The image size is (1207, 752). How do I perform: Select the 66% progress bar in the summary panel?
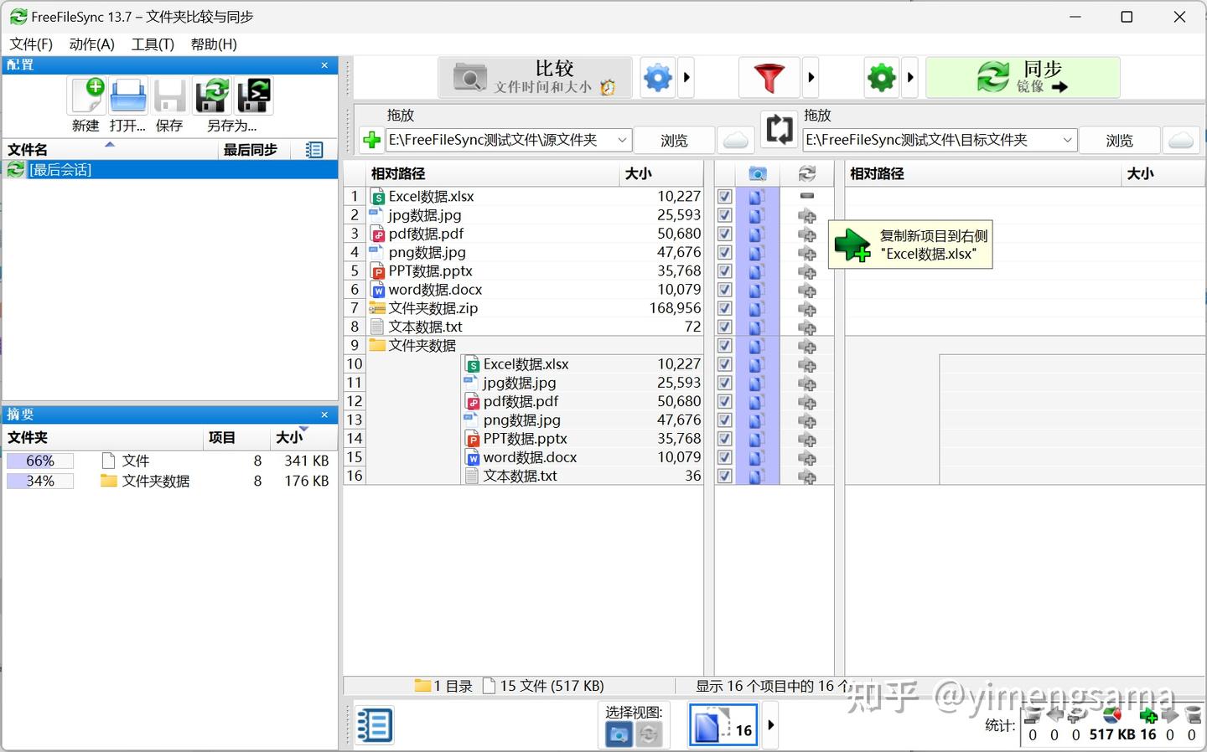click(39, 460)
